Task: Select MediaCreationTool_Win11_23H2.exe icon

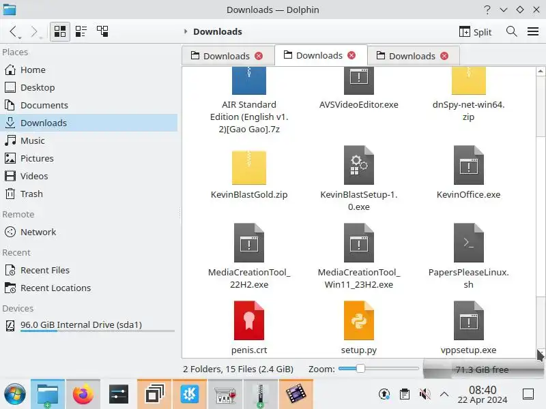Action: pos(359,243)
